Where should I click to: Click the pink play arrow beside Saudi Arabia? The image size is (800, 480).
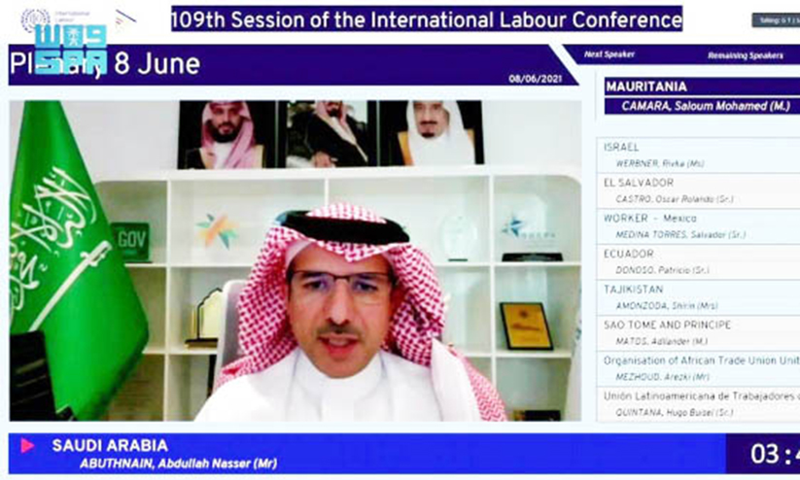27,445
